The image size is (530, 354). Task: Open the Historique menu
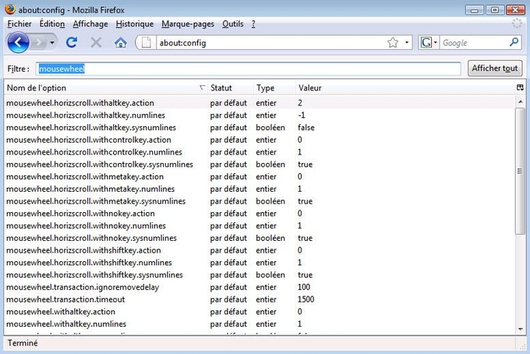pyautogui.click(x=135, y=24)
